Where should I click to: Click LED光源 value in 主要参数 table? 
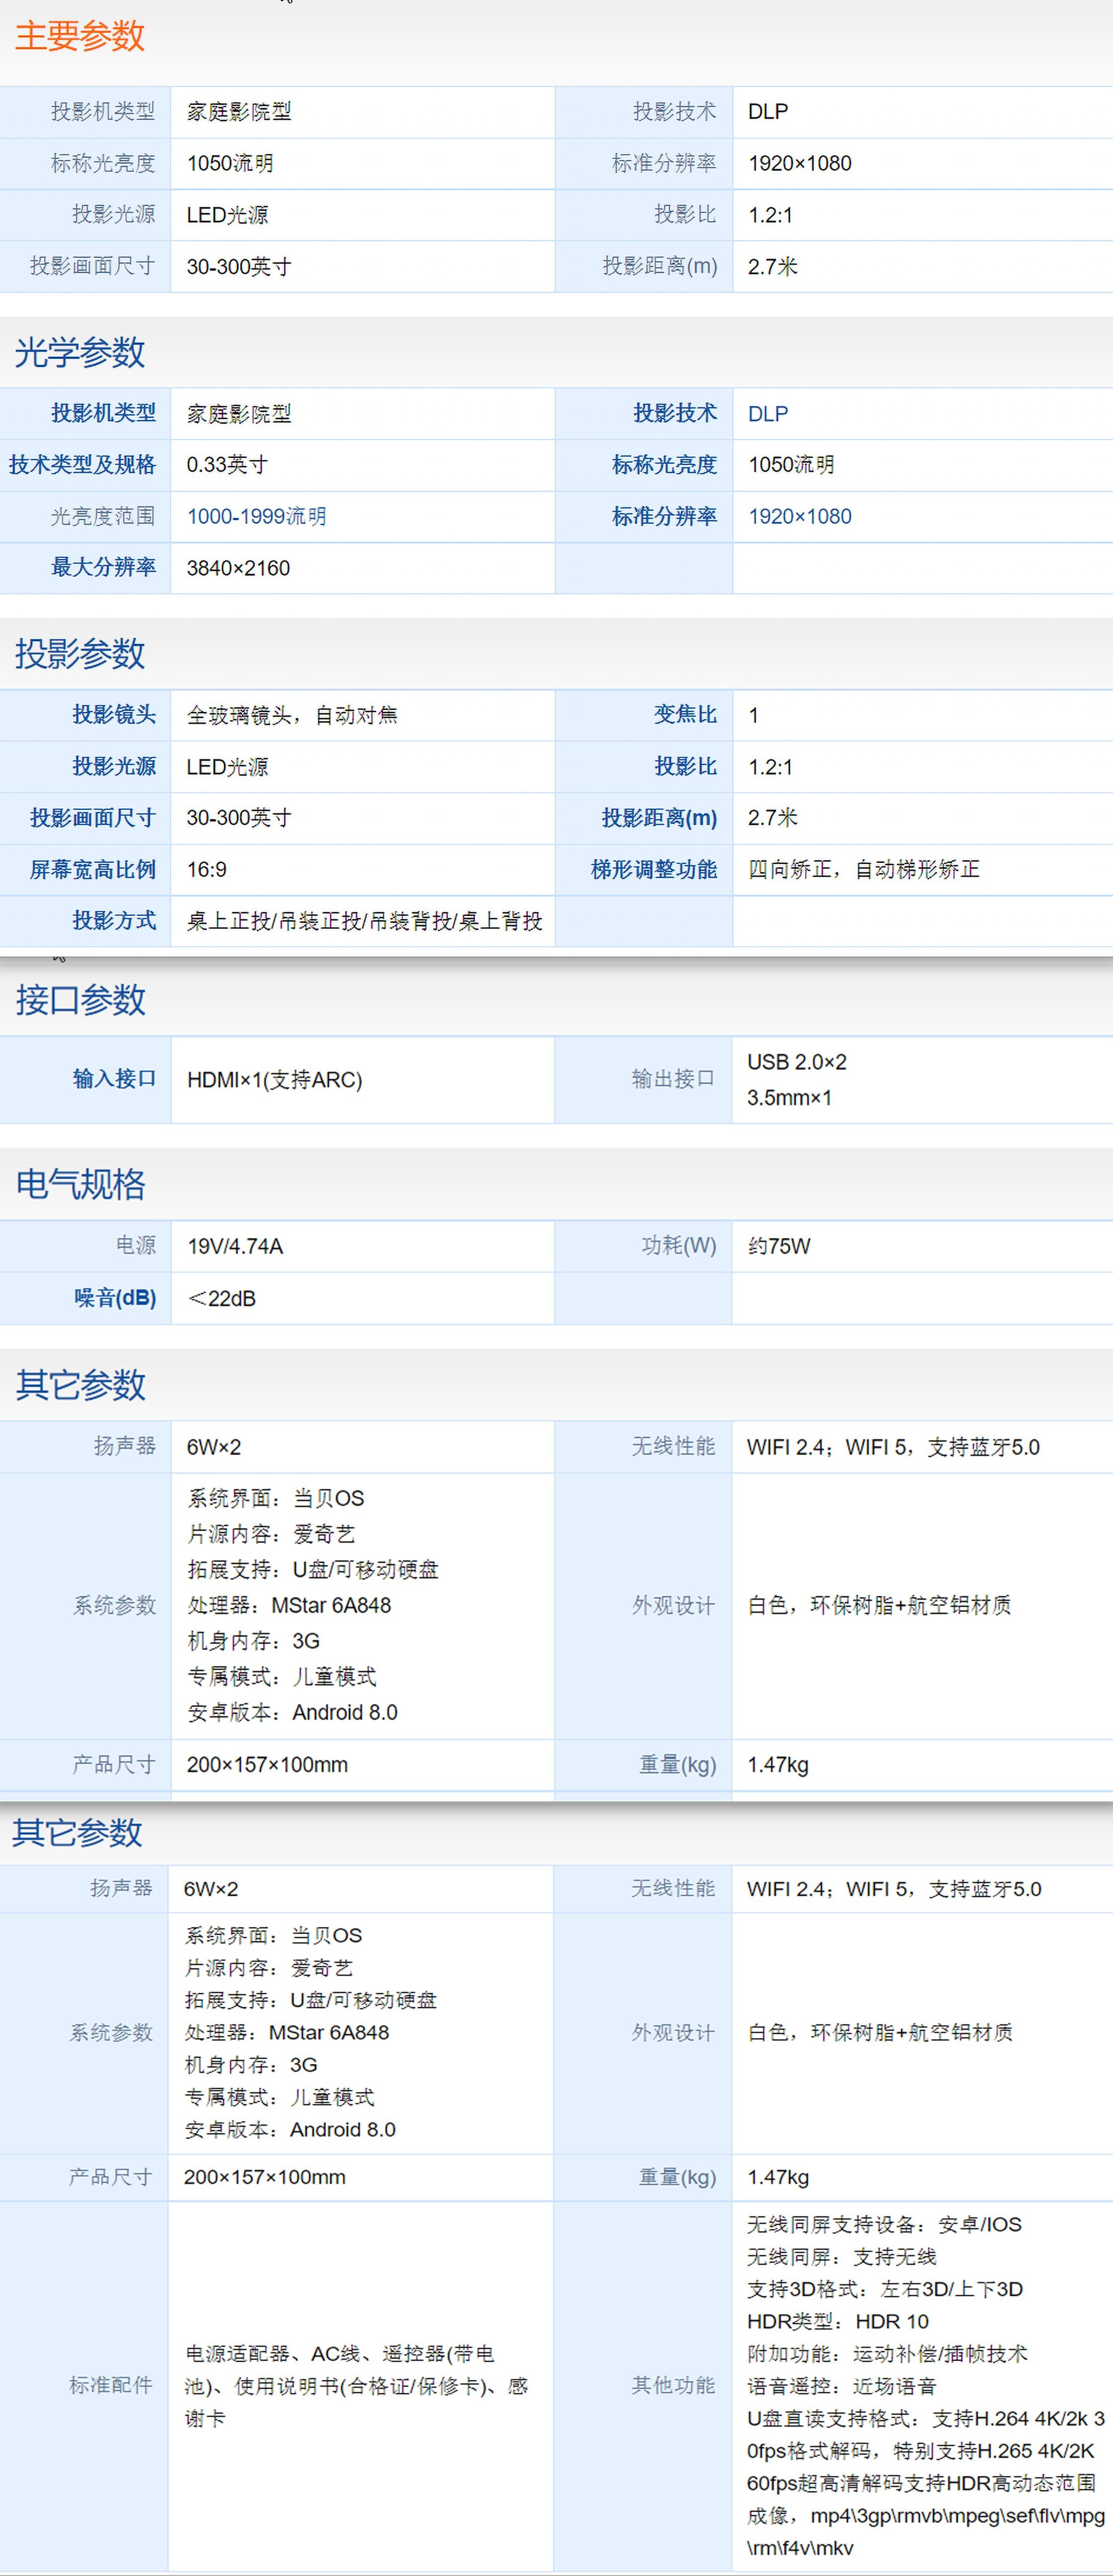click(x=228, y=215)
